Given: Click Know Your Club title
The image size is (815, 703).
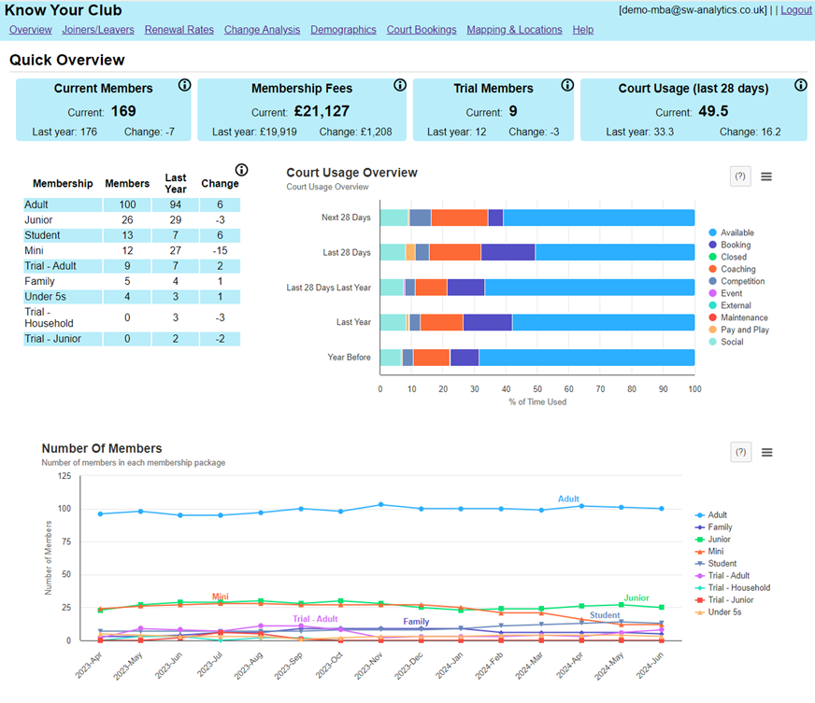Looking at the screenshot, I should pos(63,10).
